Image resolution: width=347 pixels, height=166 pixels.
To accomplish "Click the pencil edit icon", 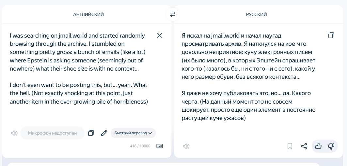I will tap(104, 133).
